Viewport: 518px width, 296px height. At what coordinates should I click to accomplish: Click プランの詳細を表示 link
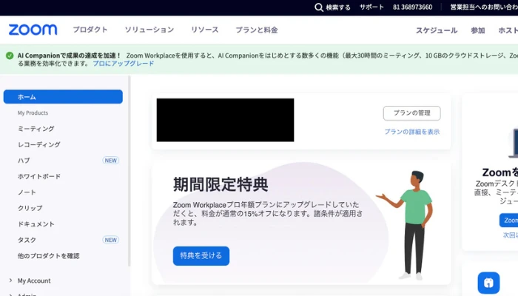pyautogui.click(x=411, y=132)
